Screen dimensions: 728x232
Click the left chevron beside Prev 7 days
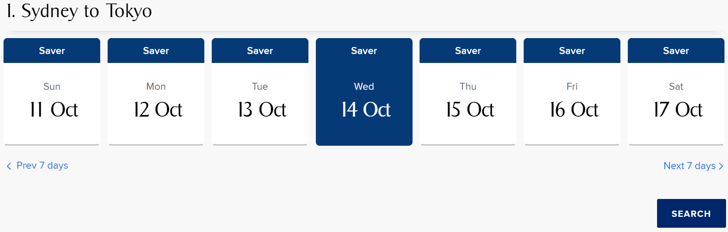(9, 166)
